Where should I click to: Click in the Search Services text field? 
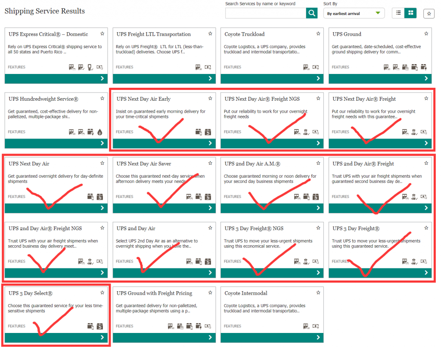[266, 13]
